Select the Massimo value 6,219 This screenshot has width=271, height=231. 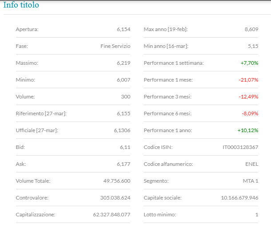pos(123,63)
